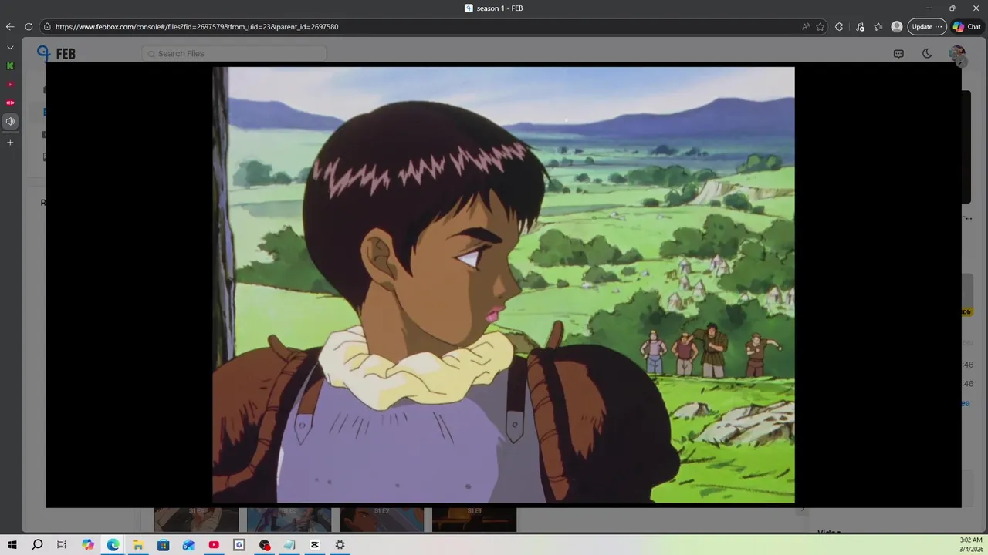Image resolution: width=988 pixels, height=555 pixels.
Task: Switch to Microsoft Edge on the taskbar
Action: [113, 545]
